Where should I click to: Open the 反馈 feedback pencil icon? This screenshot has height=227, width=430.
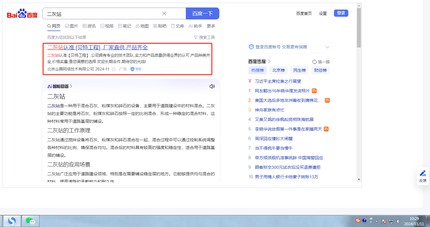[x=423, y=176]
